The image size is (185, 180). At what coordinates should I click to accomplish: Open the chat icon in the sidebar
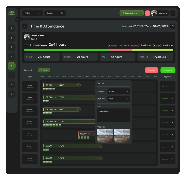click(12, 75)
